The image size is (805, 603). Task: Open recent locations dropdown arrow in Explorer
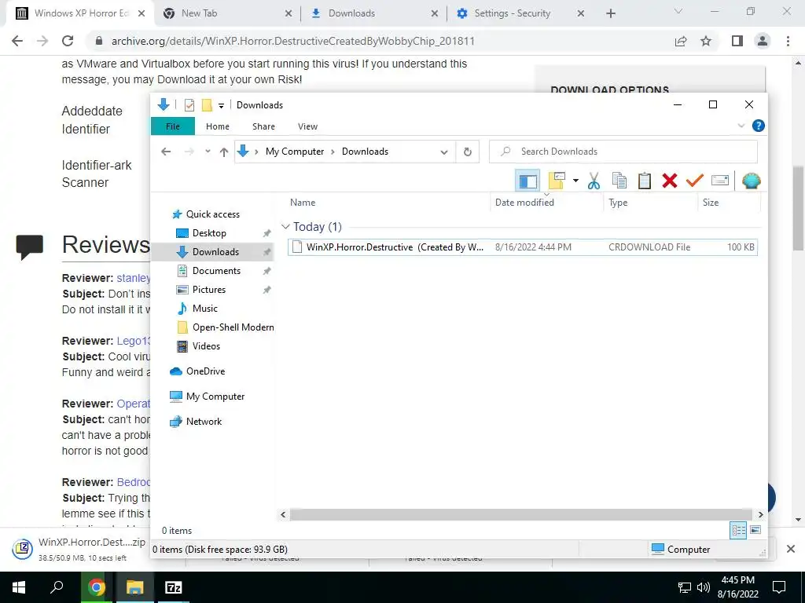[x=208, y=152]
